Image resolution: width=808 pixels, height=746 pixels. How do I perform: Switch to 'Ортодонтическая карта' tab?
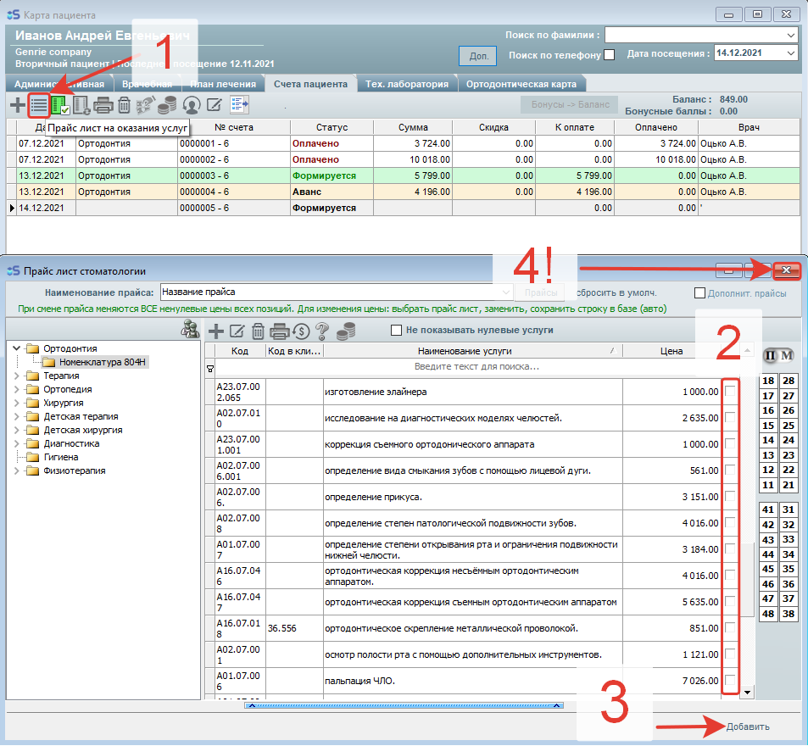tap(521, 84)
